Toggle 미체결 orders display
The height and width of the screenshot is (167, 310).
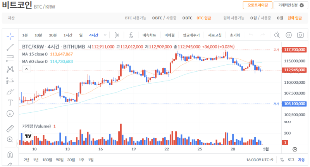click(170, 35)
